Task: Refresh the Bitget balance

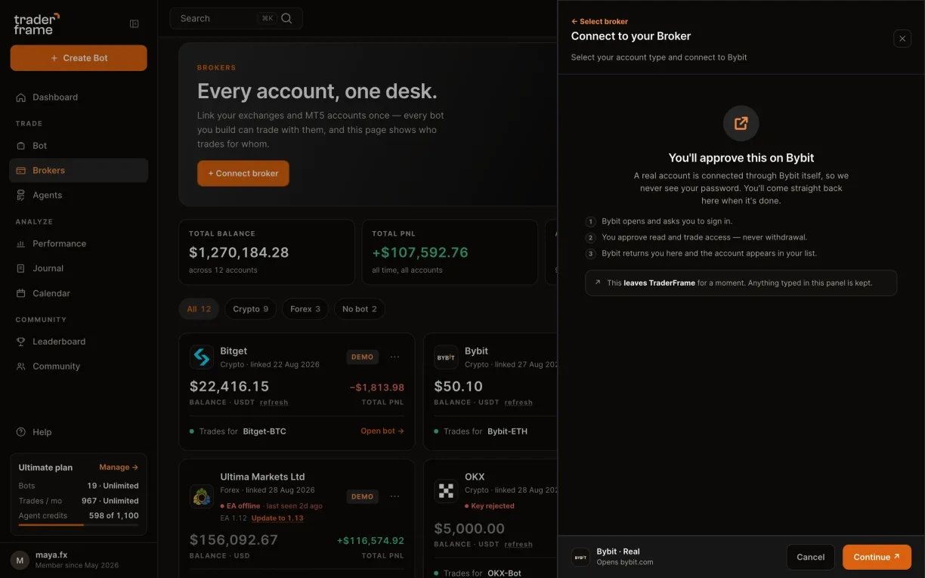Action: click(274, 403)
